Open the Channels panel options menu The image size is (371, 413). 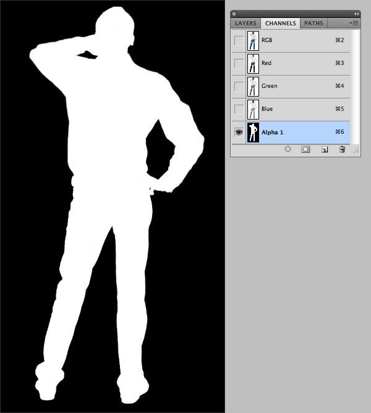(354, 23)
